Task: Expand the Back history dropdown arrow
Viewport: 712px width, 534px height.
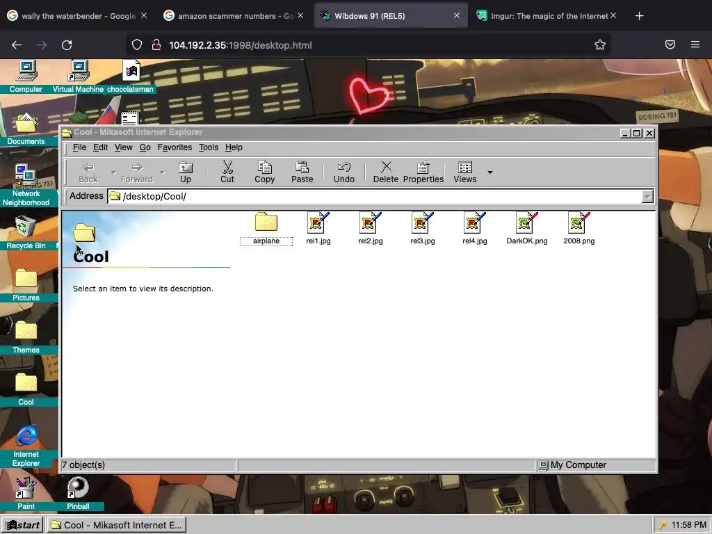Action: tap(113, 172)
